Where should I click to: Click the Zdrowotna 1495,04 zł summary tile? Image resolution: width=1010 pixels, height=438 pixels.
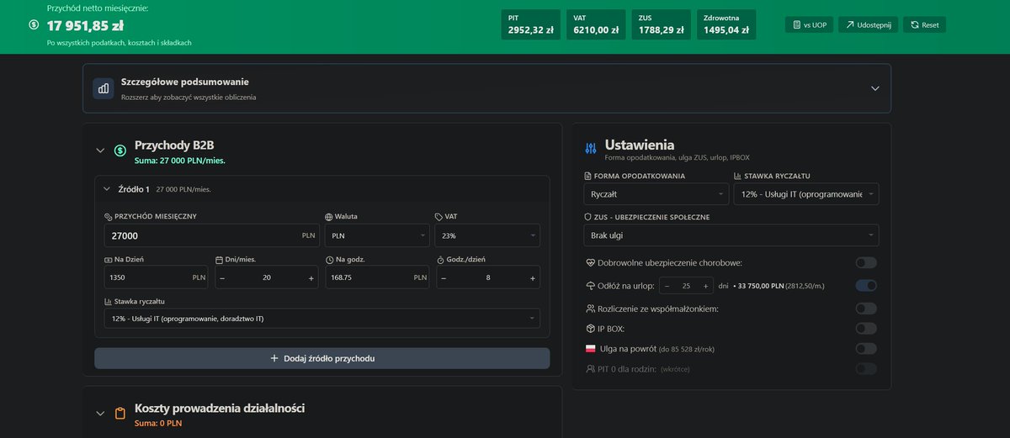[726, 24]
